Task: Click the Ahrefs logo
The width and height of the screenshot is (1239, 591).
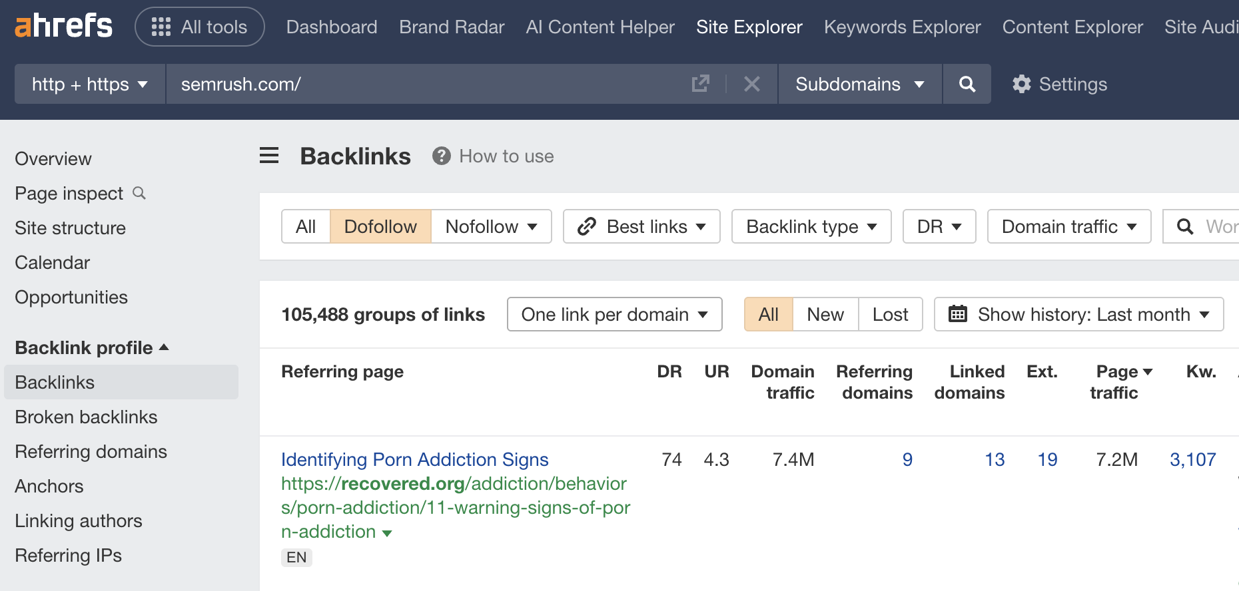Action: (63, 27)
